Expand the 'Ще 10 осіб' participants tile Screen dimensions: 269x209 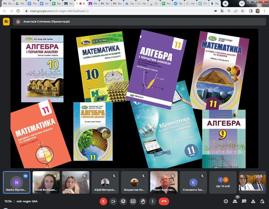coord(223,182)
